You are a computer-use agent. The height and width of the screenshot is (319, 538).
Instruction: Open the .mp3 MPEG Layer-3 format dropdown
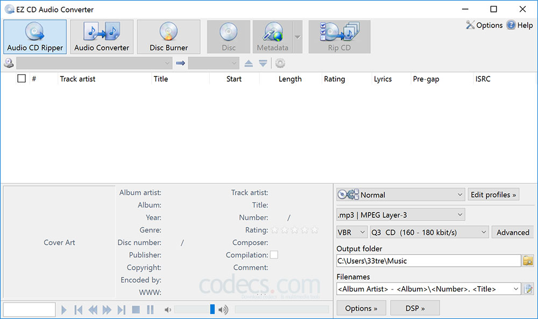click(400, 215)
